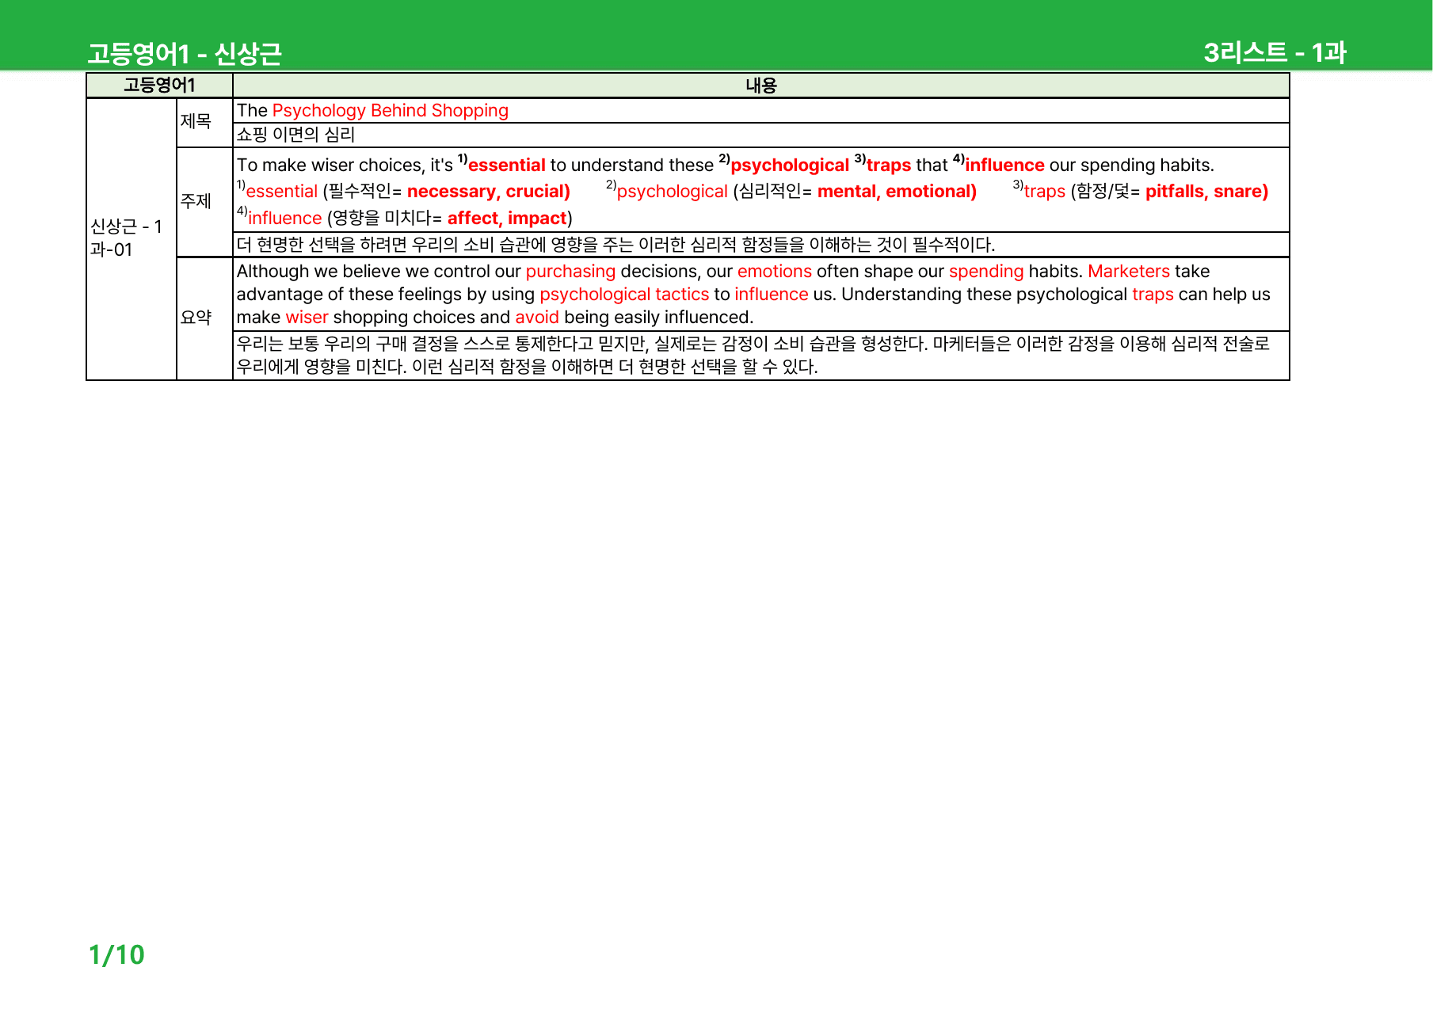Viewport: 1433px width, 1013px height.
Task: Click synonyms necessary, crucial in the glossary
Action: [488, 191]
